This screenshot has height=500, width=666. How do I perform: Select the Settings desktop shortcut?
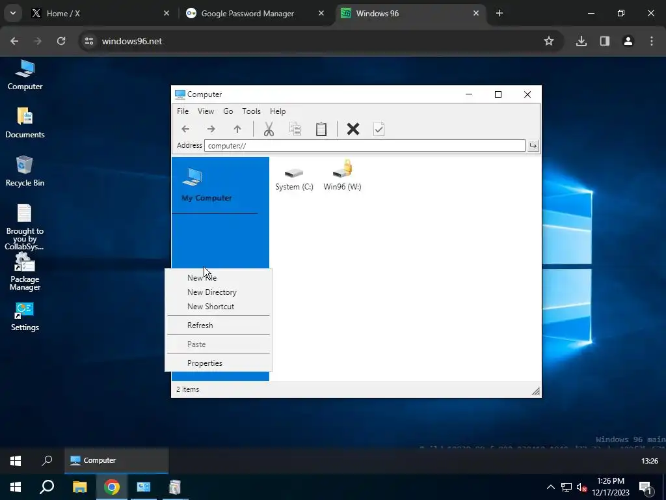coord(25,317)
